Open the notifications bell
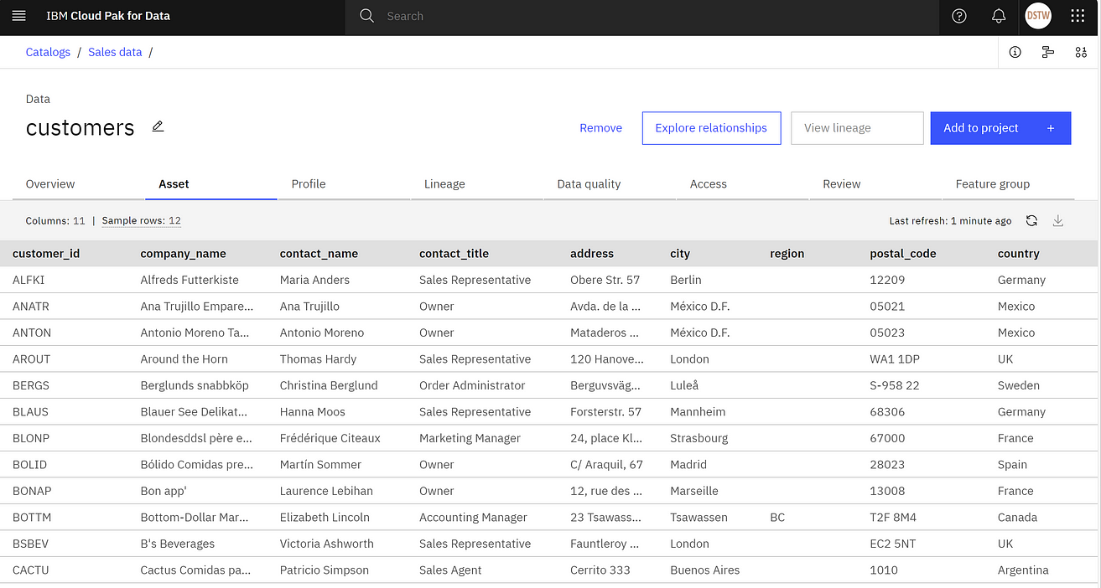1101x588 pixels. point(999,16)
